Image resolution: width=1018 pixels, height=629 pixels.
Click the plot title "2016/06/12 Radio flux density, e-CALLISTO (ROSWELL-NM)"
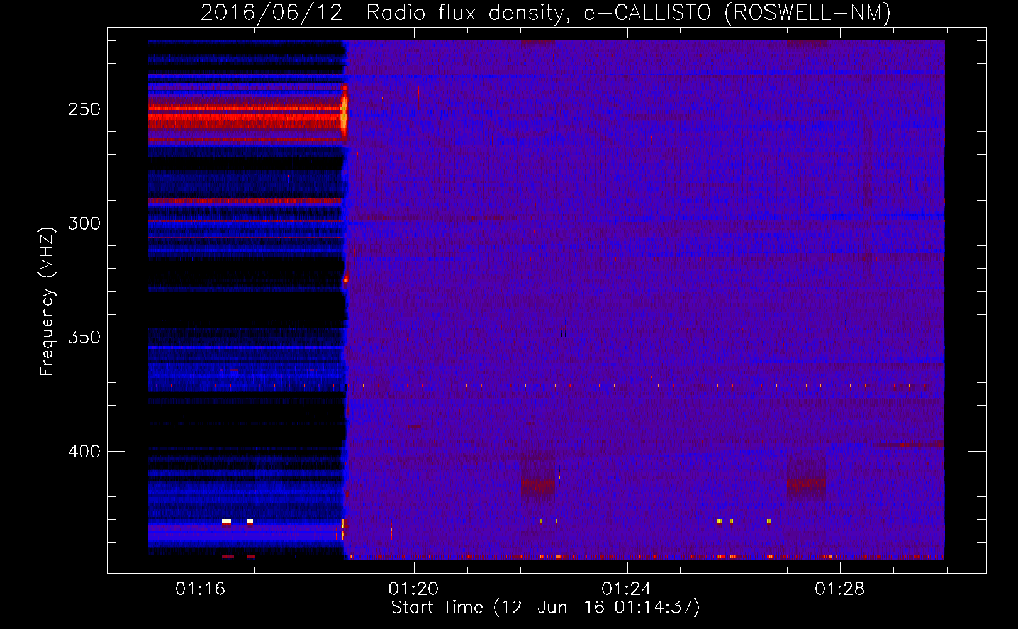[545, 13]
